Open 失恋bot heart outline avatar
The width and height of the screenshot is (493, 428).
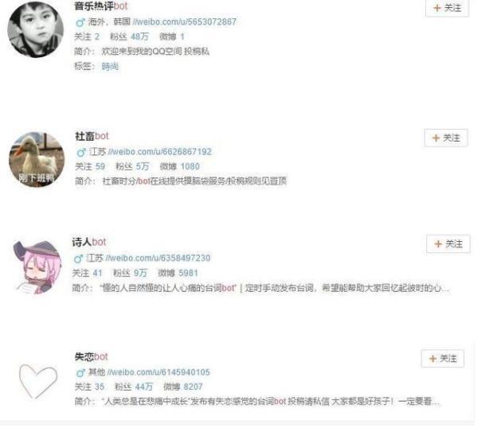tap(38, 381)
